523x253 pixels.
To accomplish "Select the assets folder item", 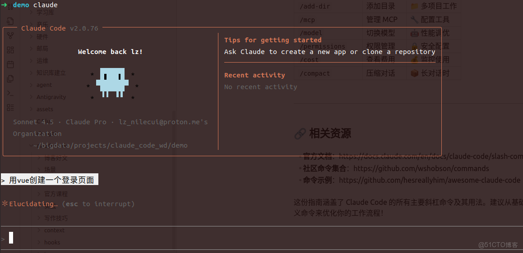I will click(x=45, y=109).
